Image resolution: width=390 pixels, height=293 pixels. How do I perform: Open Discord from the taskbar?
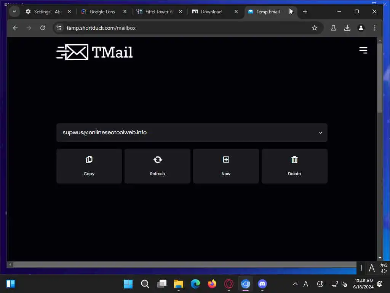click(262, 284)
